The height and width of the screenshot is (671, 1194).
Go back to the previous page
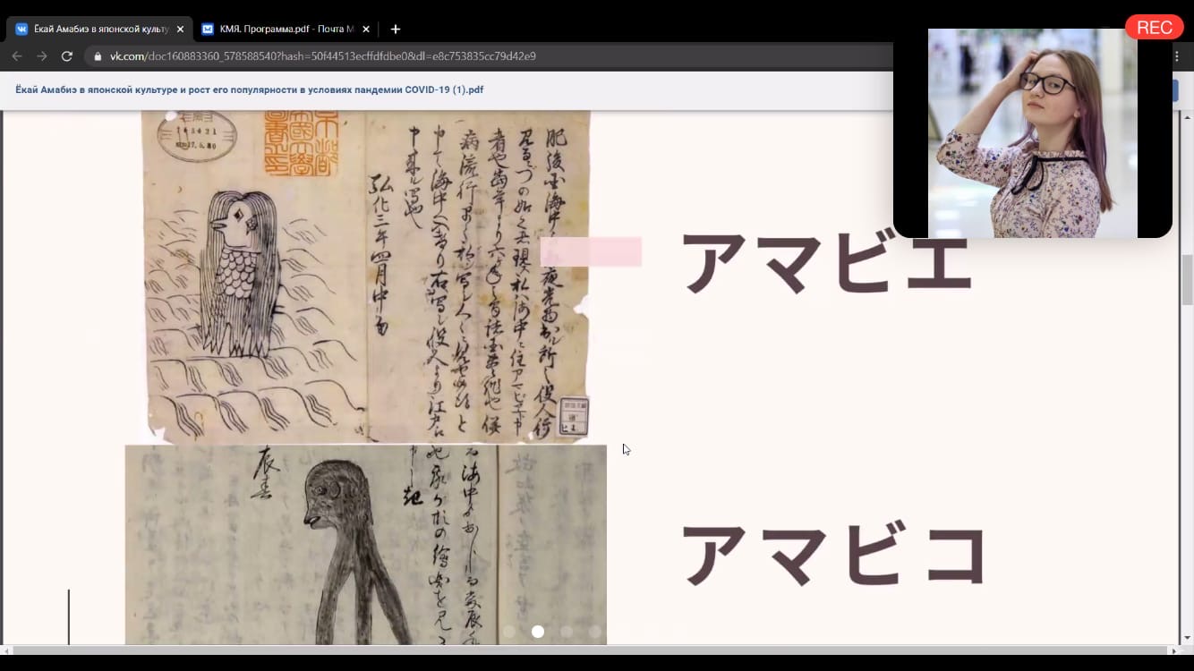(16, 56)
